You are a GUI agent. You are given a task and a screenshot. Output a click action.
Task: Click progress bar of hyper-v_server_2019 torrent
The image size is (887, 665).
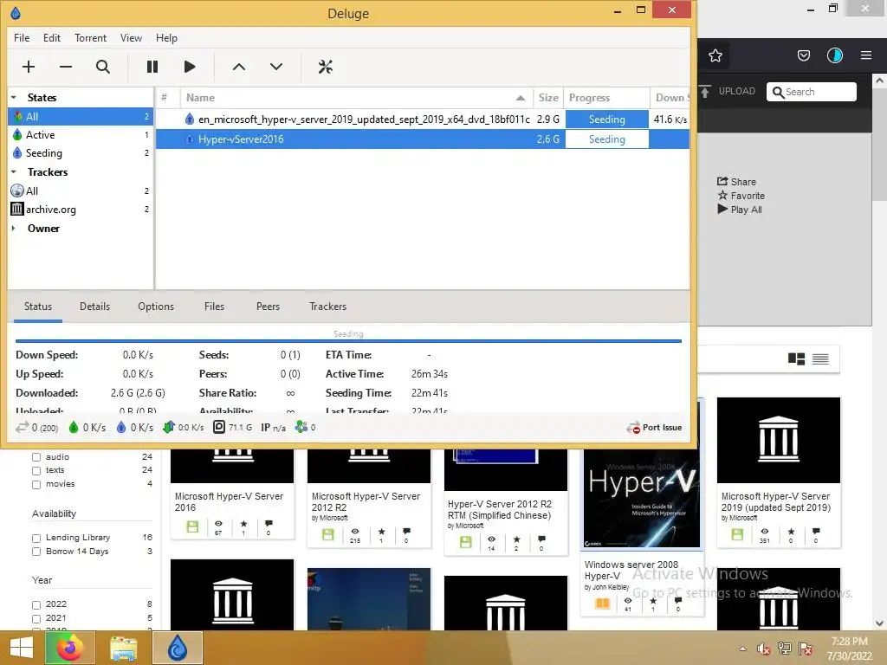point(607,119)
